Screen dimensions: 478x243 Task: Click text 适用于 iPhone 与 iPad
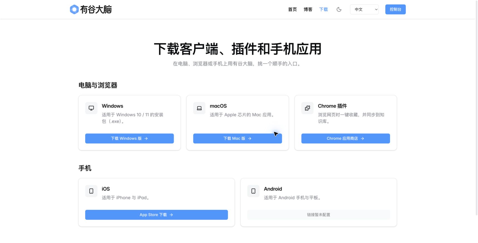click(x=126, y=198)
